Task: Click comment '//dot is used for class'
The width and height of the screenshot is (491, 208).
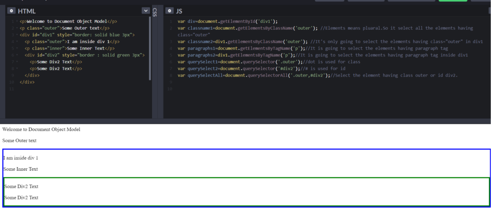Action: click(332, 62)
